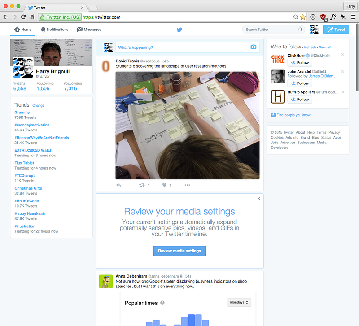Click the help icon next to Popular times

(x=162, y=303)
